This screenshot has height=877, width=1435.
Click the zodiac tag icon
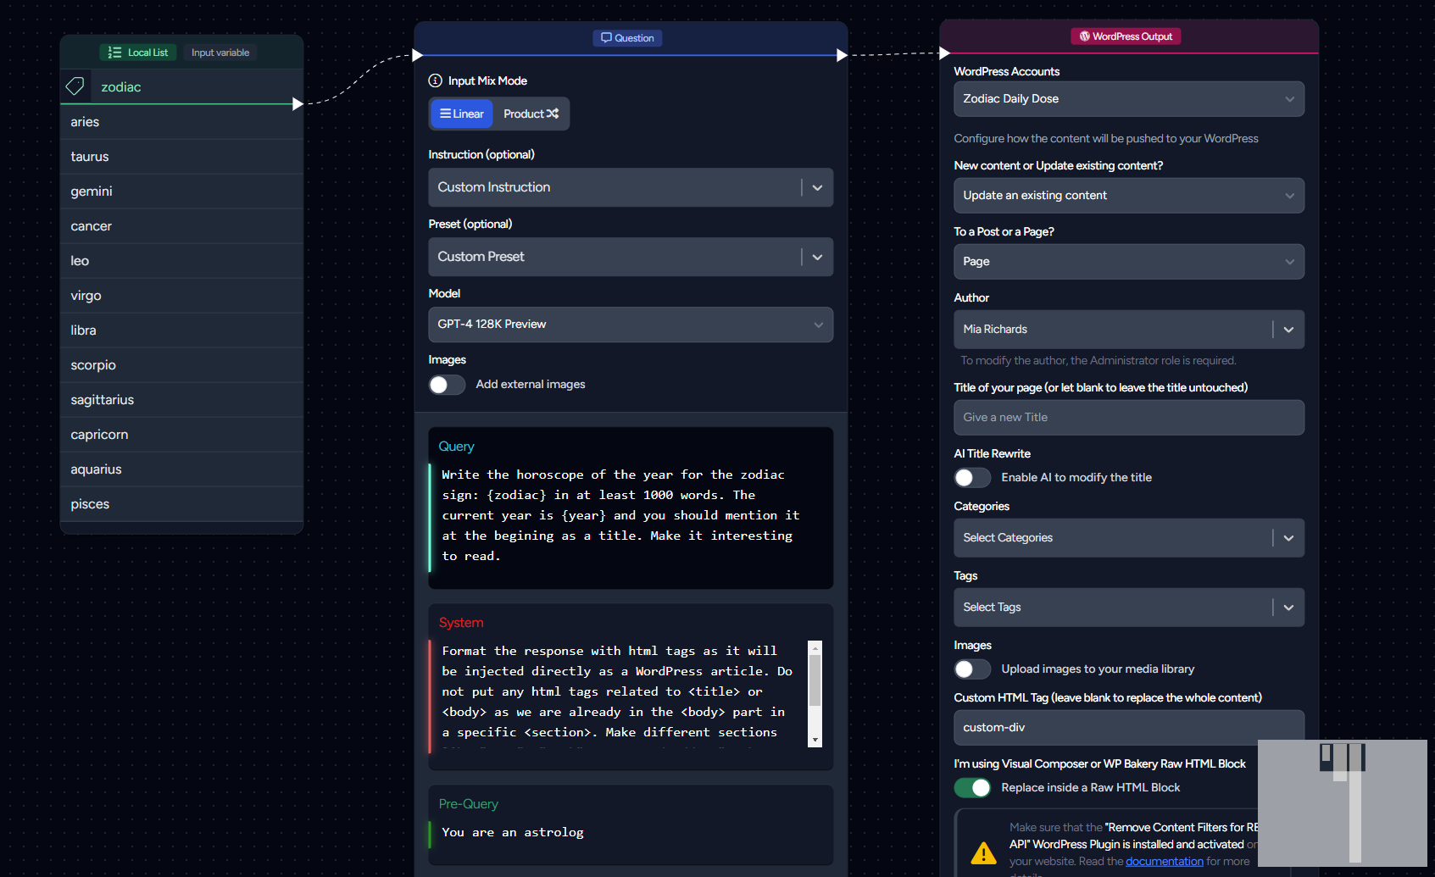[x=75, y=86]
